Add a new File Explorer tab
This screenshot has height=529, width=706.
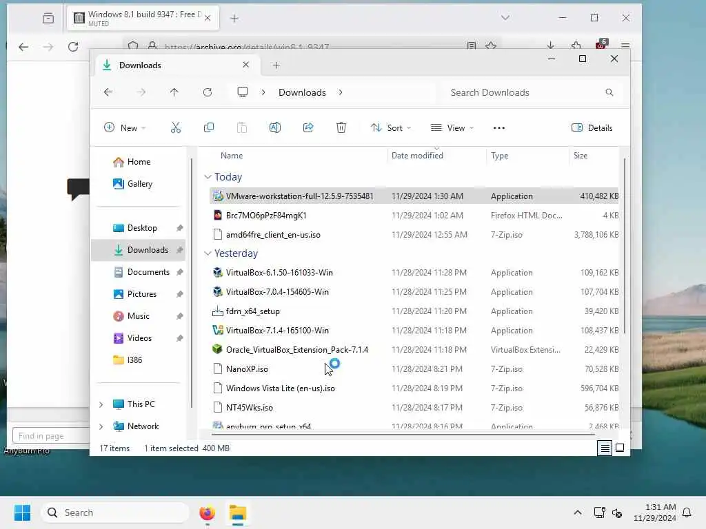pyautogui.click(x=276, y=65)
